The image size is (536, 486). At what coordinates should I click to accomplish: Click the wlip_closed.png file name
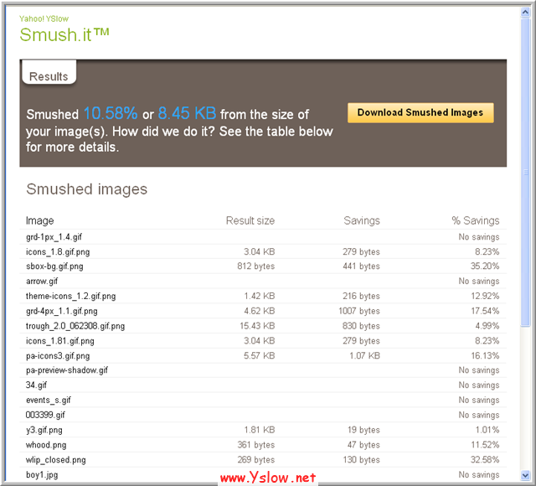click(x=56, y=460)
